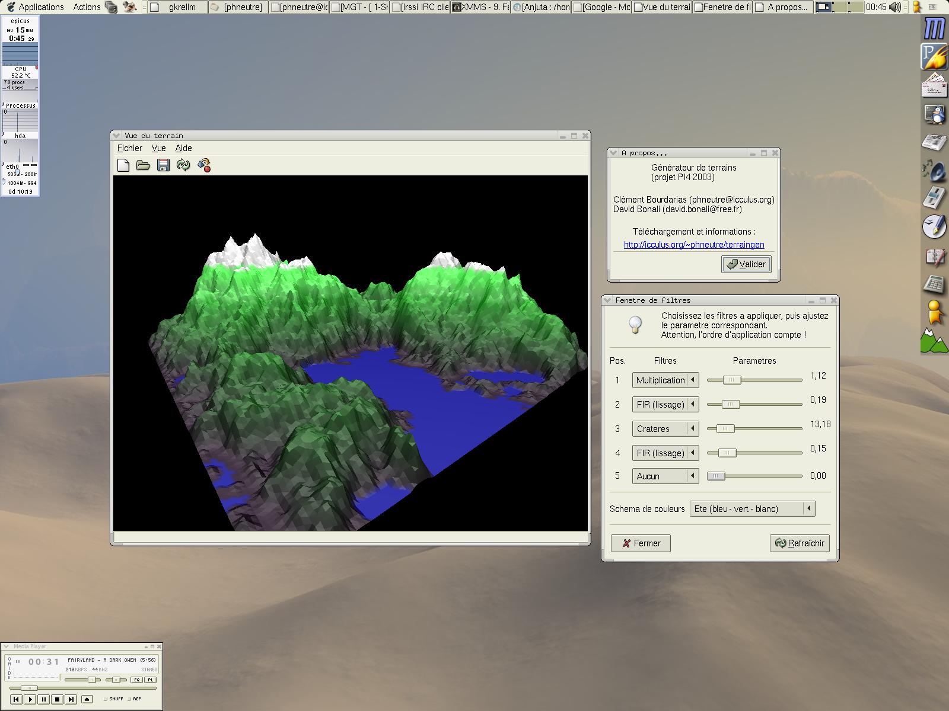Launch the blue M icon in the dock
Viewport: 949px width, 711px height.
(935, 29)
